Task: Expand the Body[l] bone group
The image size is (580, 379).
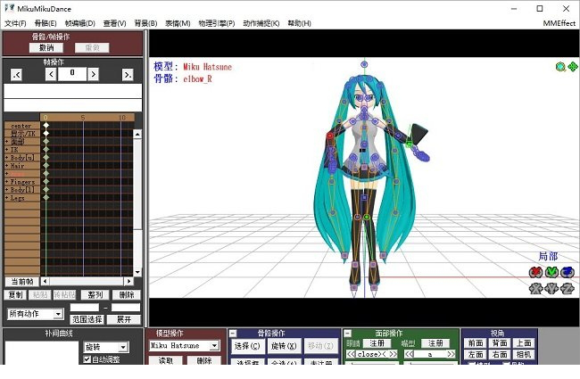Action: [x=7, y=190]
